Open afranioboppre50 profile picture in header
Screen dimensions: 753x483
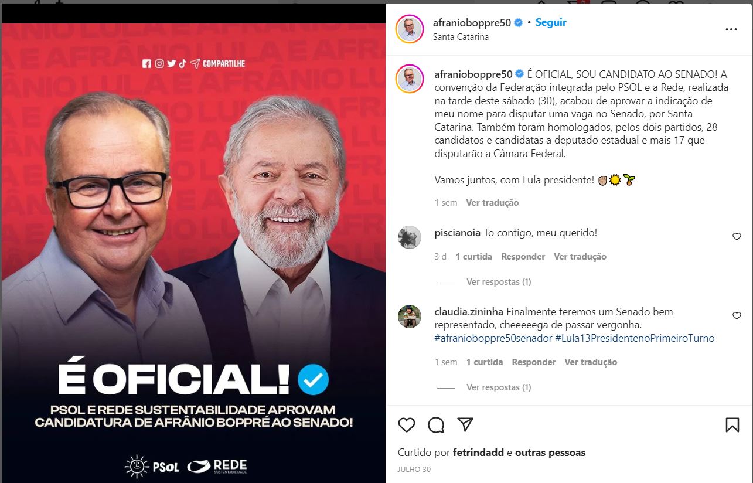(x=410, y=29)
